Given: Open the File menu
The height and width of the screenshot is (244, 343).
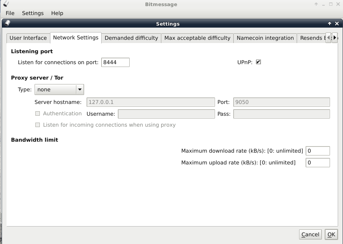Looking at the screenshot, I should tap(10, 13).
